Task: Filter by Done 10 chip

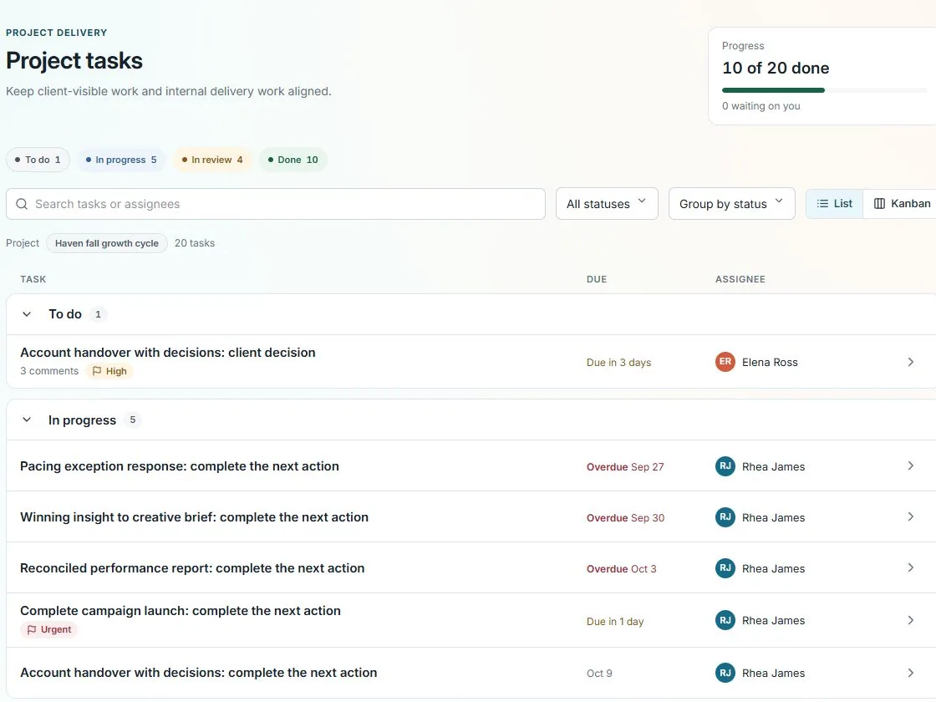Action: click(293, 160)
